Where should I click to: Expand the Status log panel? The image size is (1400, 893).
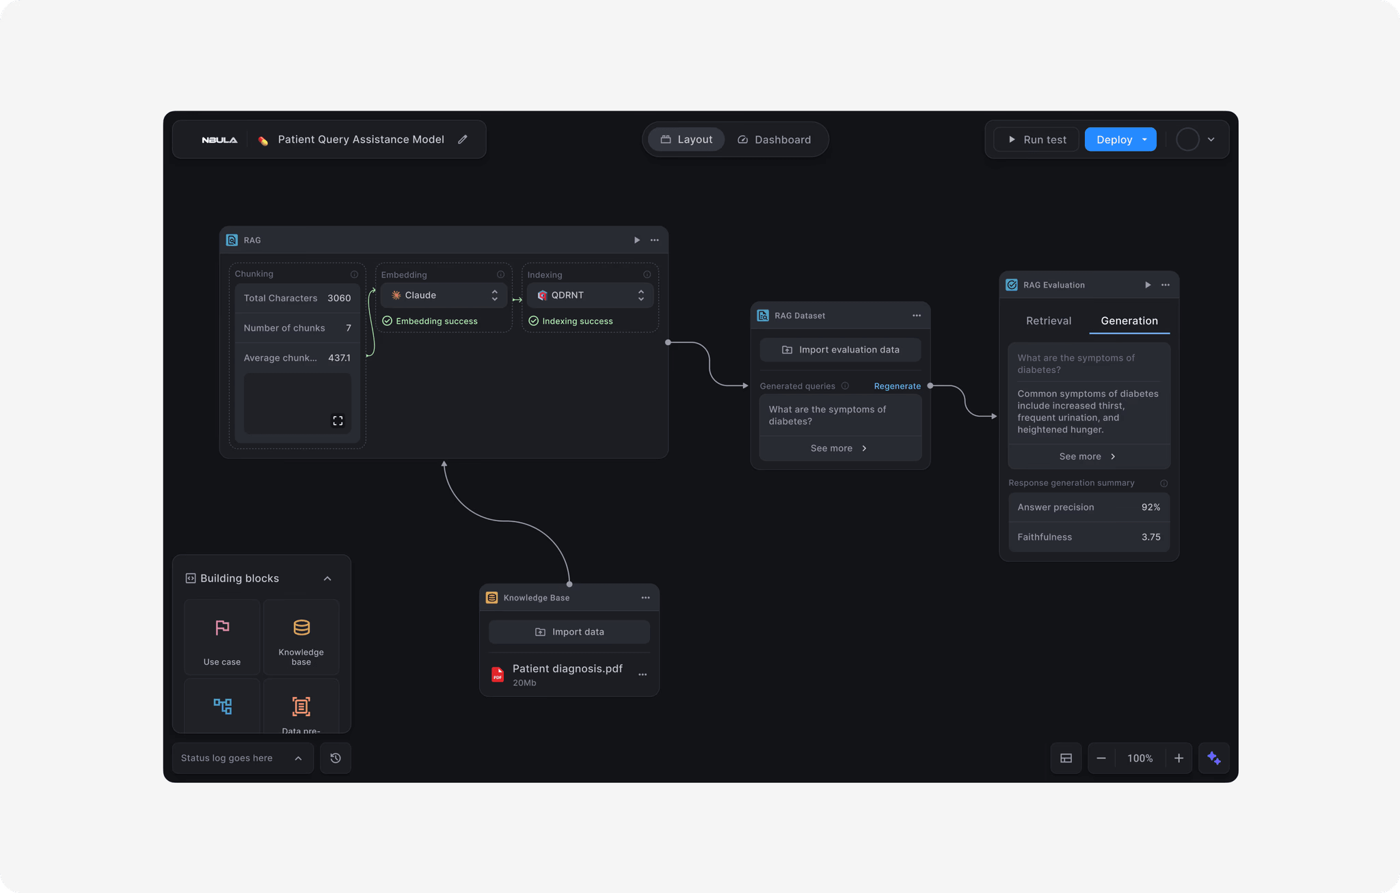298,758
